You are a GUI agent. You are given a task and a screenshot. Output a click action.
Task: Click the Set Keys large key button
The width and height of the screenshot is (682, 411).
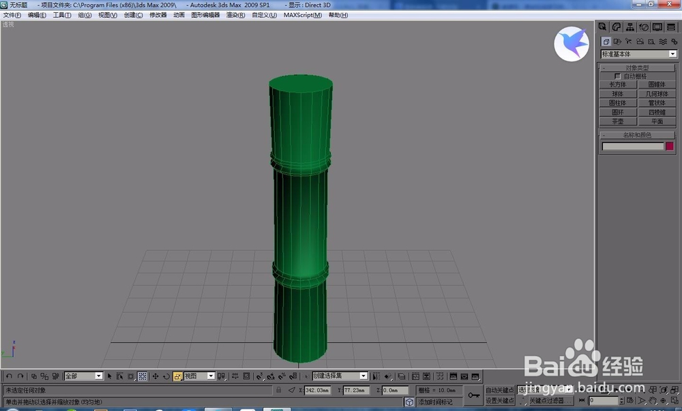[x=474, y=395]
